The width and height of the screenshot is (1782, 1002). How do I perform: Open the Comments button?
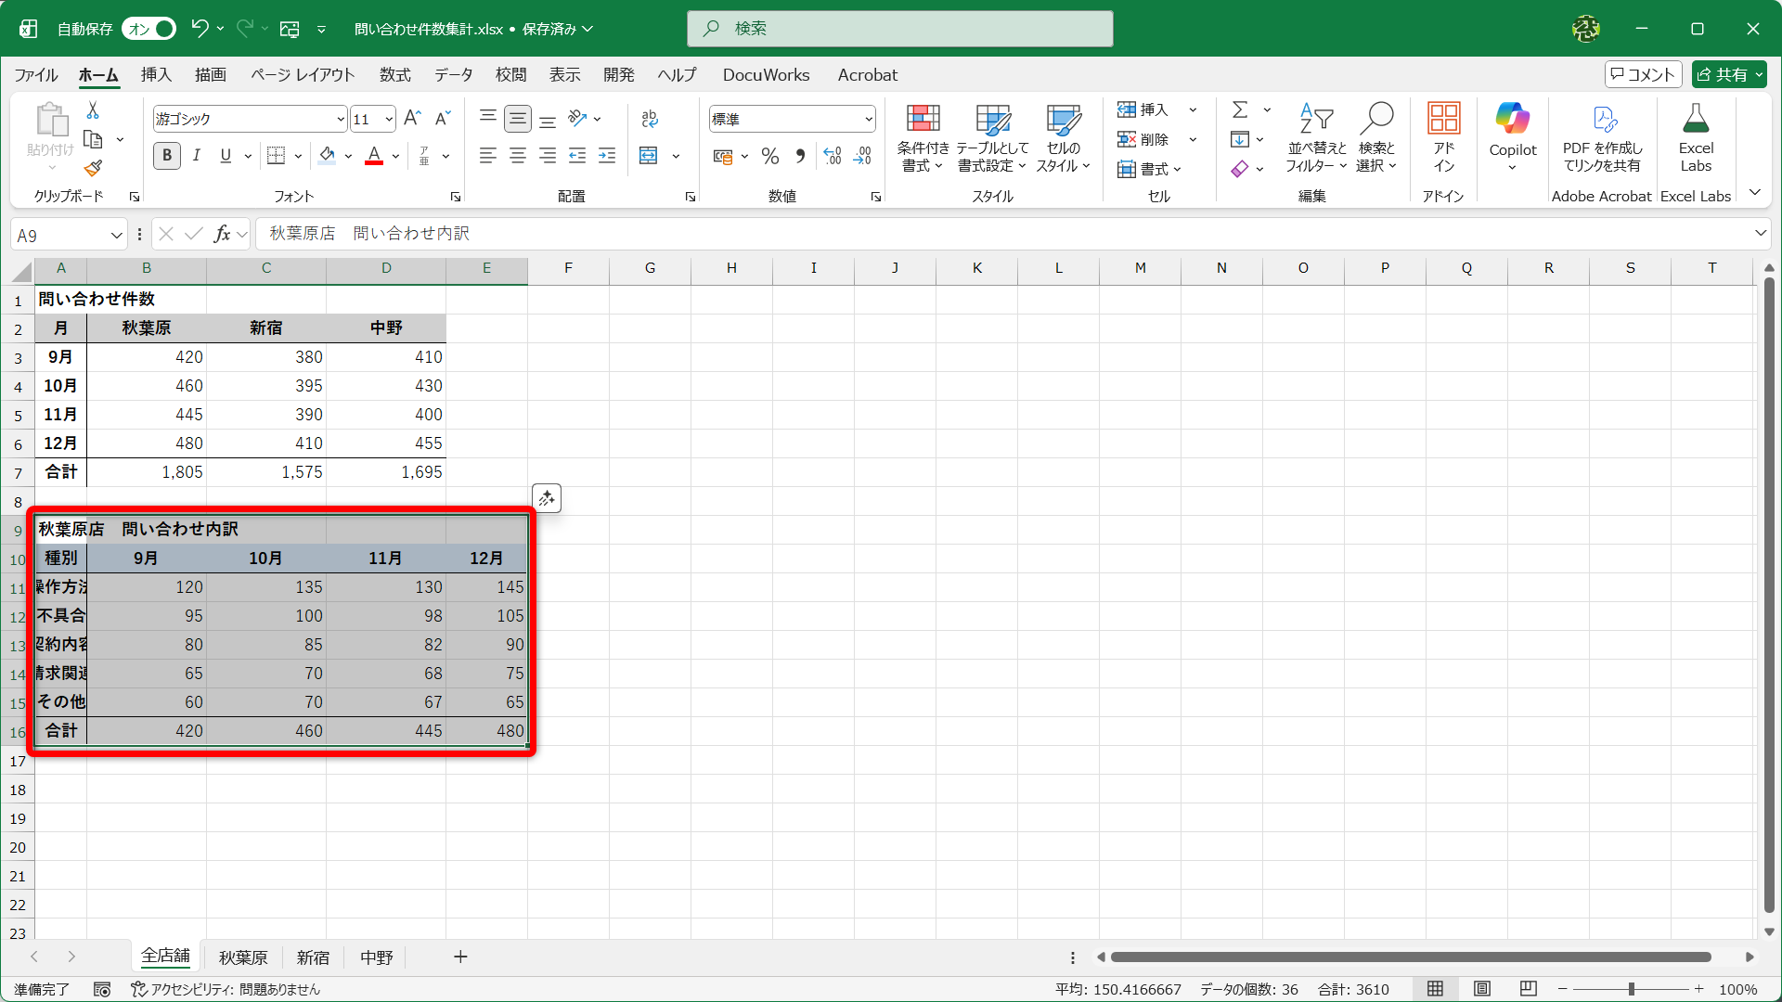pyautogui.click(x=1643, y=75)
